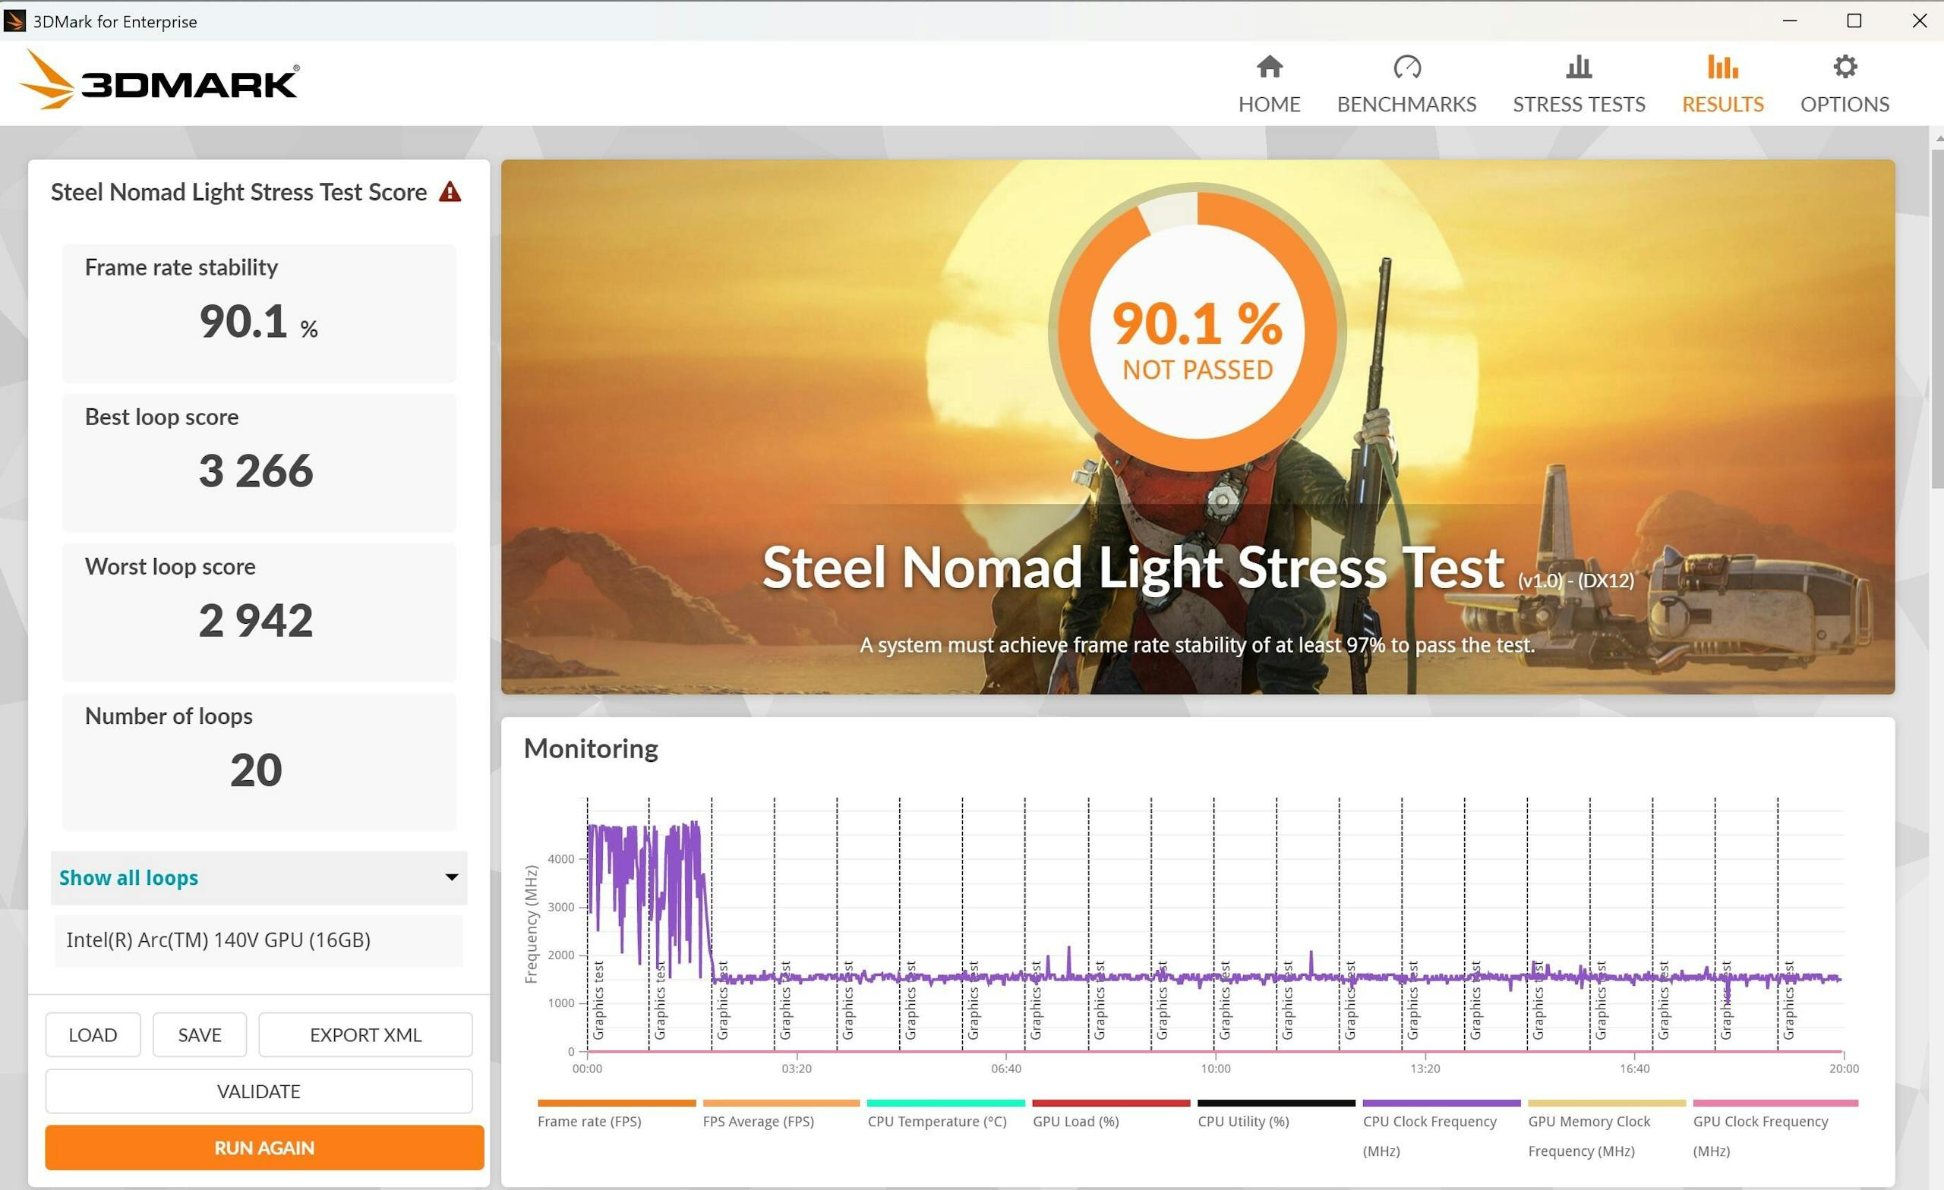The height and width of the screenshot is (1190, 1944).
Task: Click the Worst loop score 2 942 value
Action: 256,621
